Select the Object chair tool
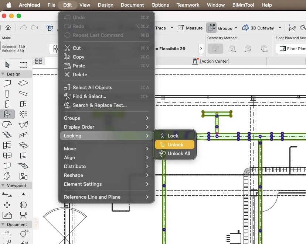306x244 pixels. (x=7, y=114)
